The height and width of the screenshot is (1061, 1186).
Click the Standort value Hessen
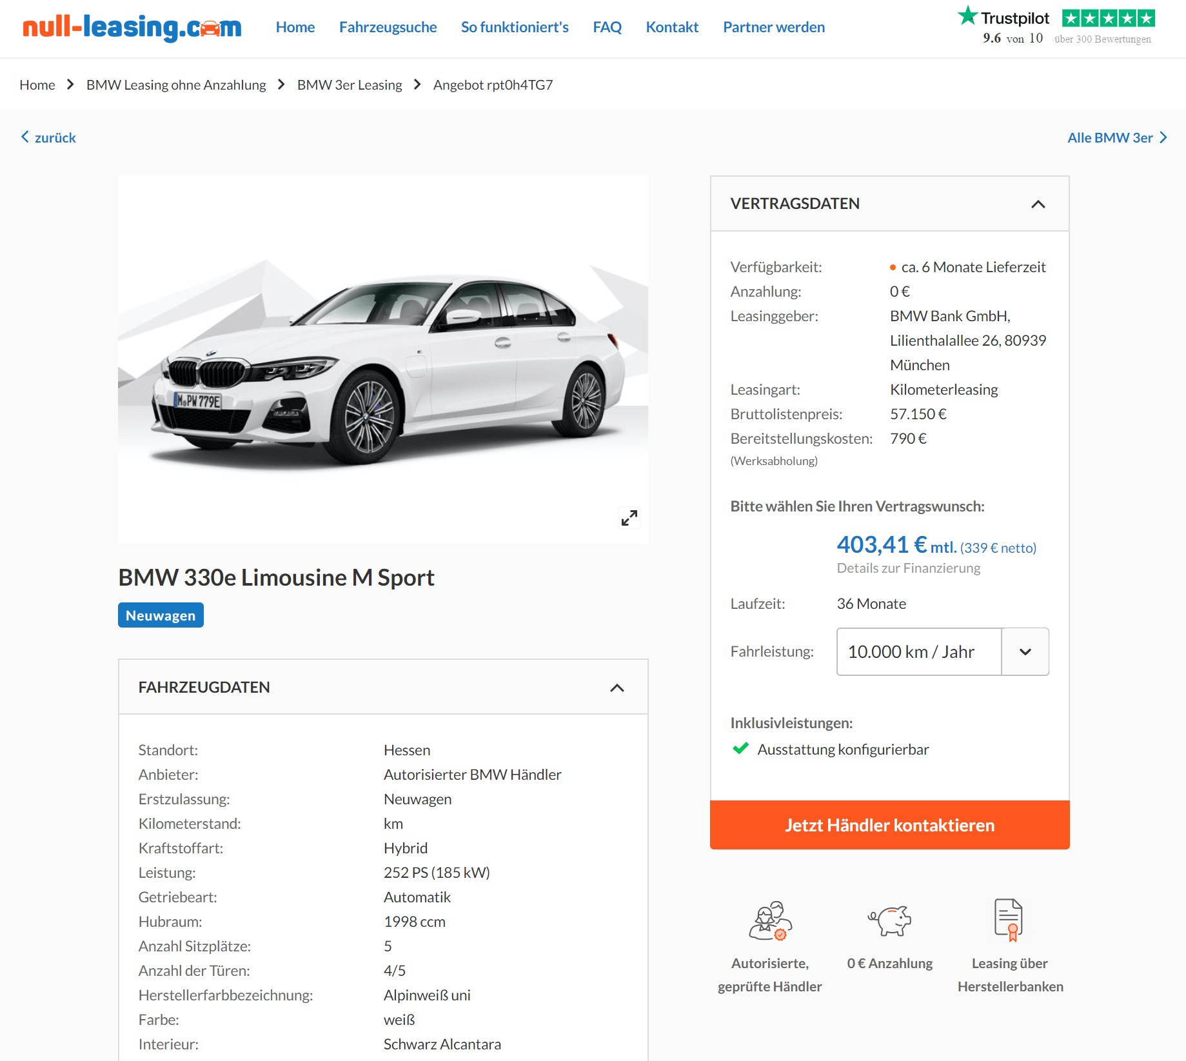point(407,750)
